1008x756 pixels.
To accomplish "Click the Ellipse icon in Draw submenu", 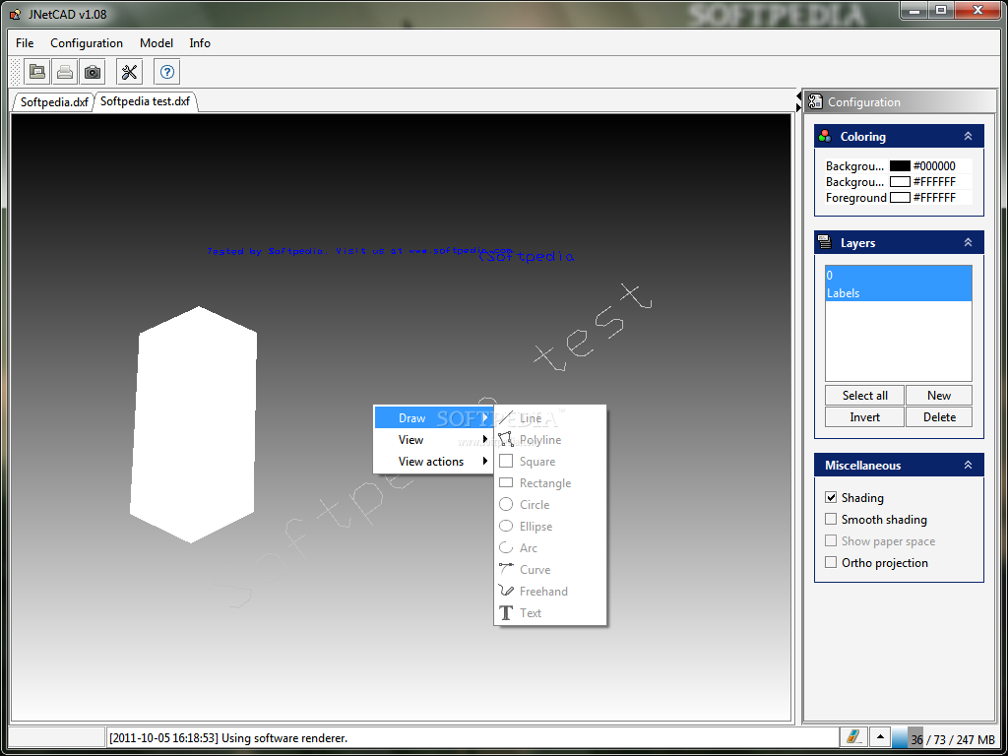I will tap(507, 526).
